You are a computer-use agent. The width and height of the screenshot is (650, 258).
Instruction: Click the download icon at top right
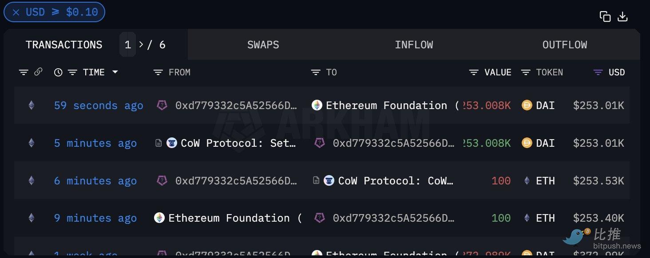tap(623, 16)
